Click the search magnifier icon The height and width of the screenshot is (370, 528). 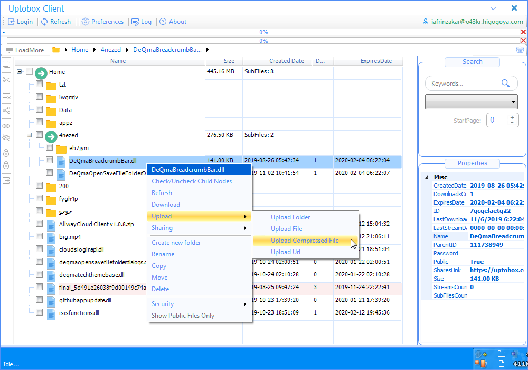click(x=505, y=83)
